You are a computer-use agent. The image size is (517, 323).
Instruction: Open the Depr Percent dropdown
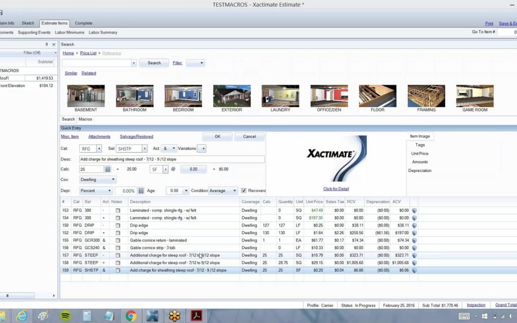(x=96, y=191)
